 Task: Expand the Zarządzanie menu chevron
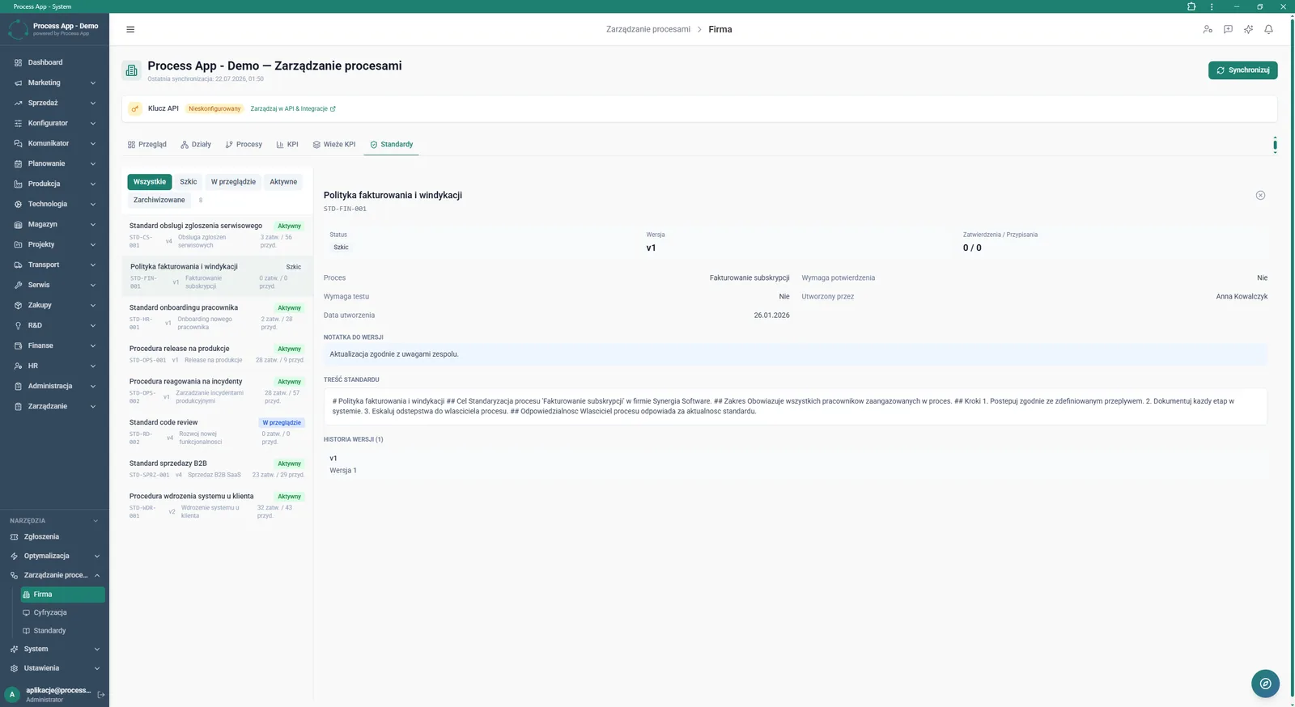93,406
